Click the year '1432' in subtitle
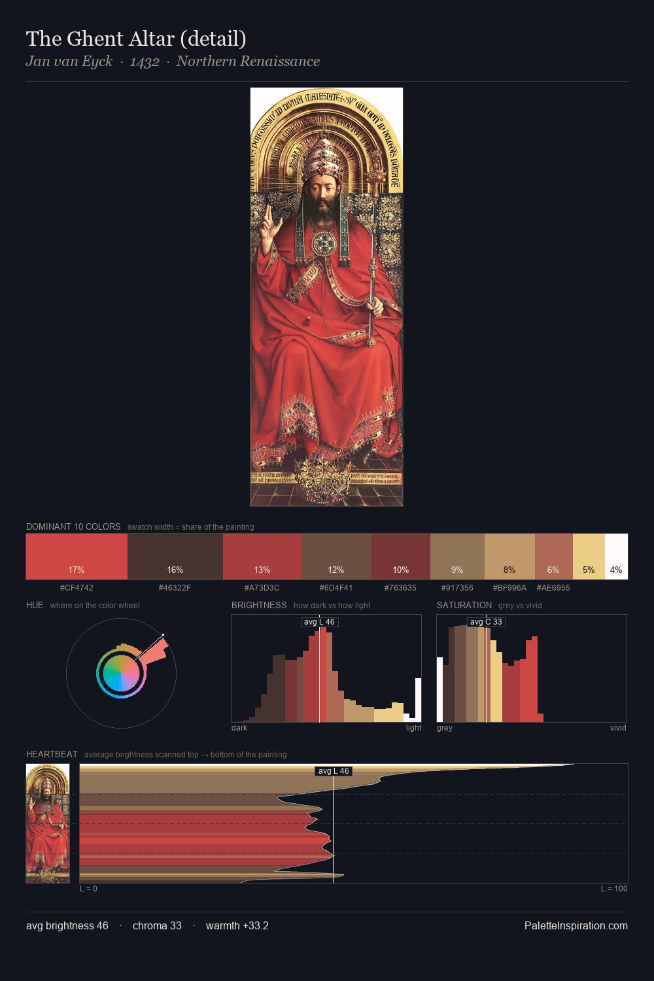Viewport: 654px width, 981px height. pos(145,61)
